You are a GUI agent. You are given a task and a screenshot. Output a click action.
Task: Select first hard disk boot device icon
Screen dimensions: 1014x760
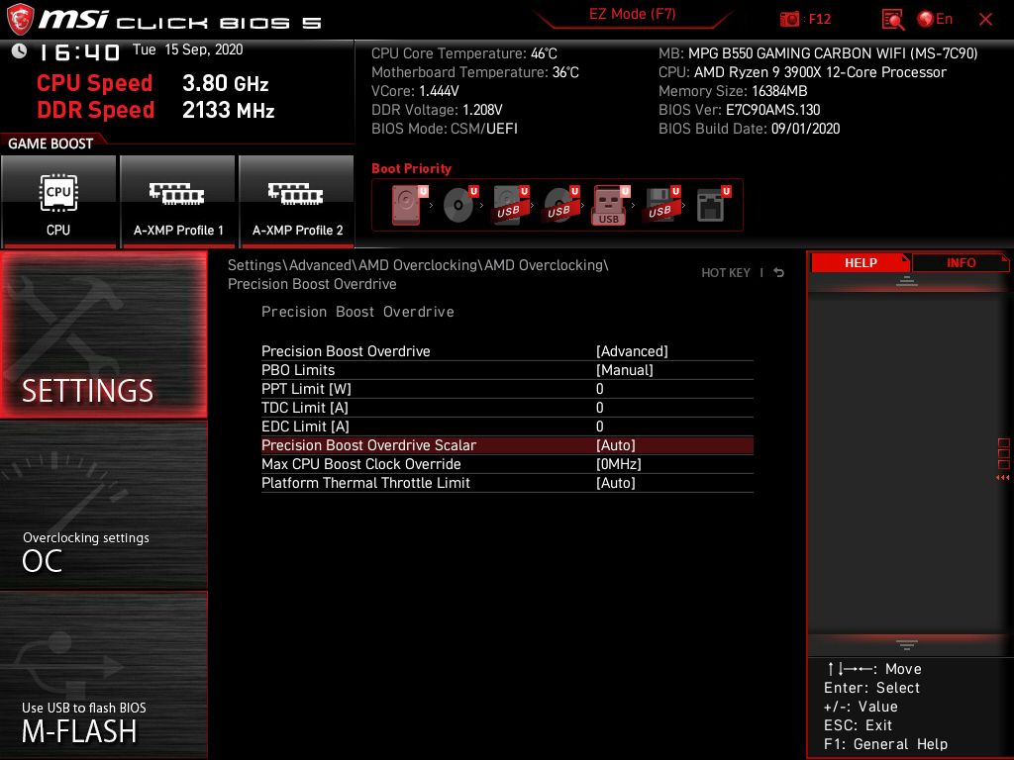click(408, 205)
